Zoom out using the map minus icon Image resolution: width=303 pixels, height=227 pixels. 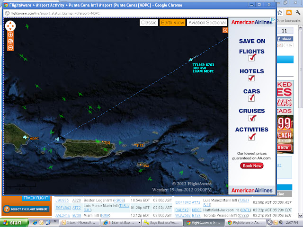pos(10,47)
